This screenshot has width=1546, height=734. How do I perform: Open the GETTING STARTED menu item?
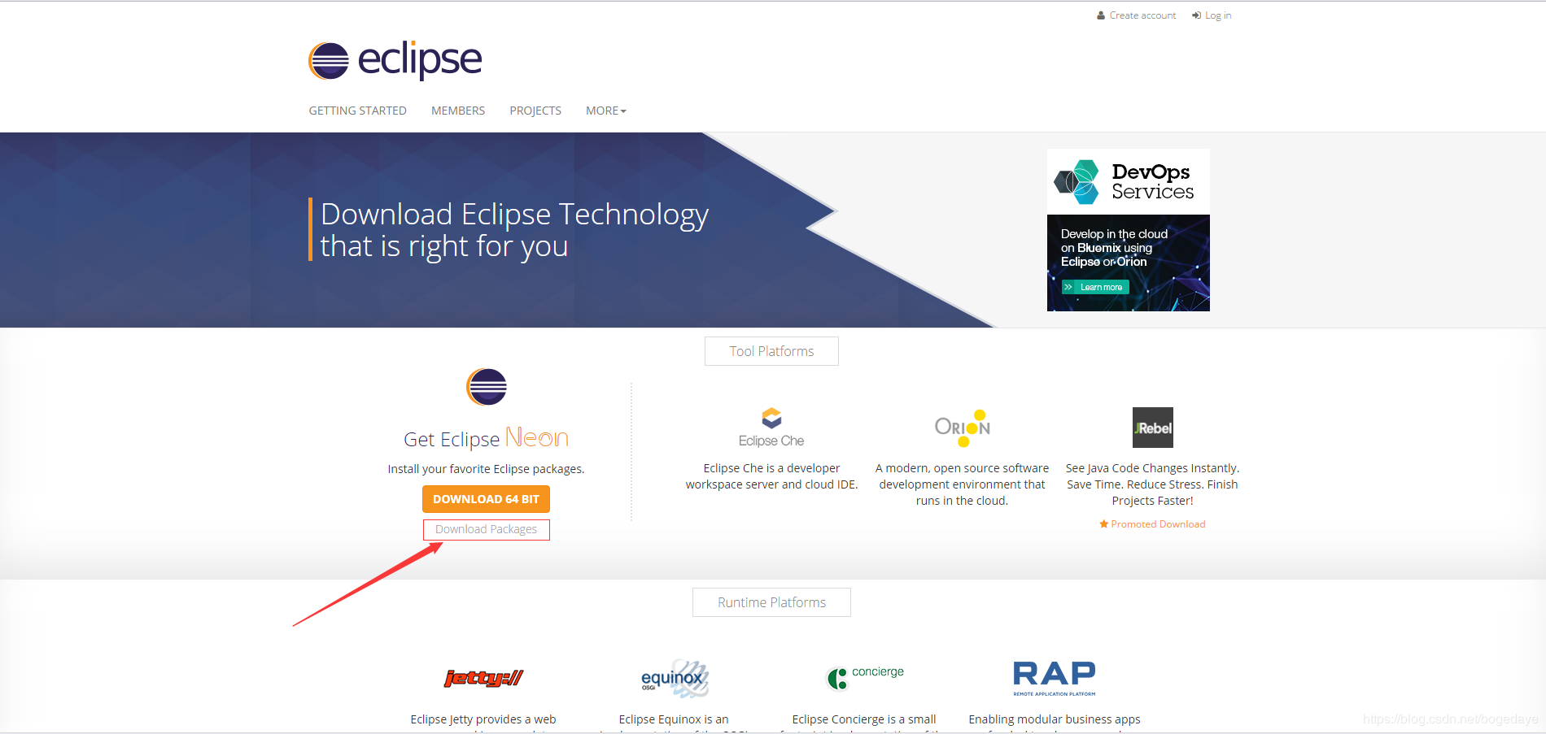[357, 111]
